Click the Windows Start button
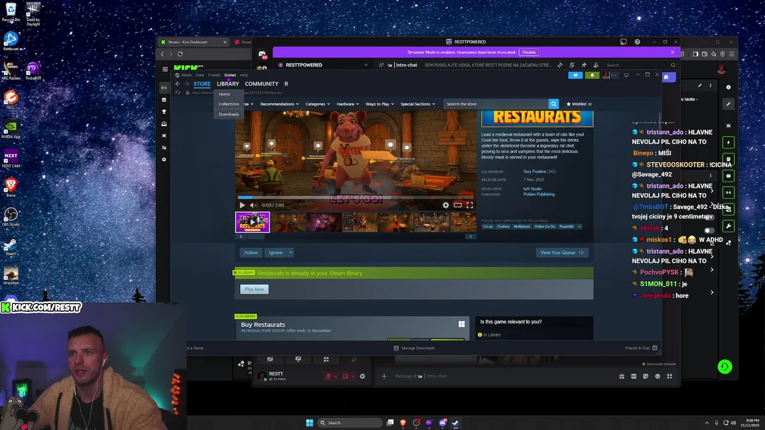Image resolution: width=765 pixels, height=430 pixels. pos(310,423)
